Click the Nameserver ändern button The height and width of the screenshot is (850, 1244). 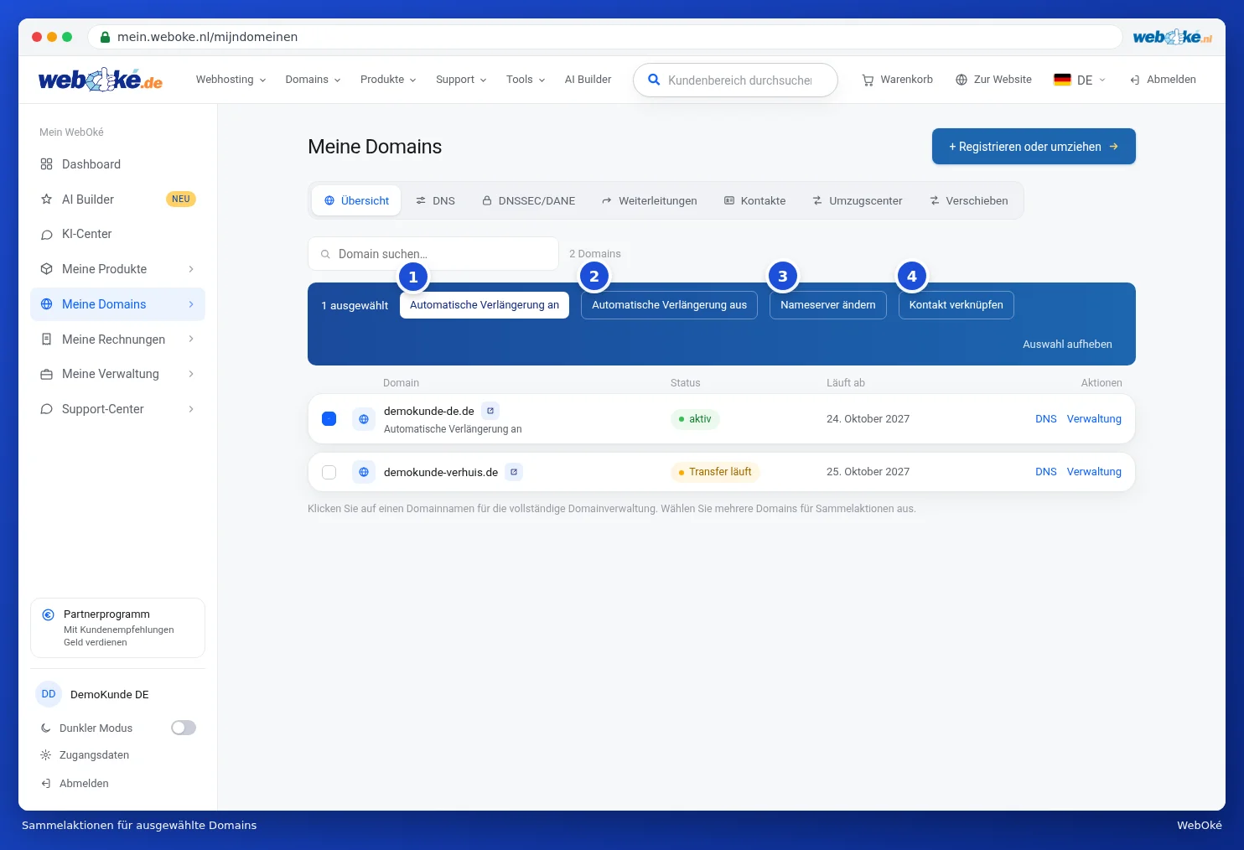[828, 305]
